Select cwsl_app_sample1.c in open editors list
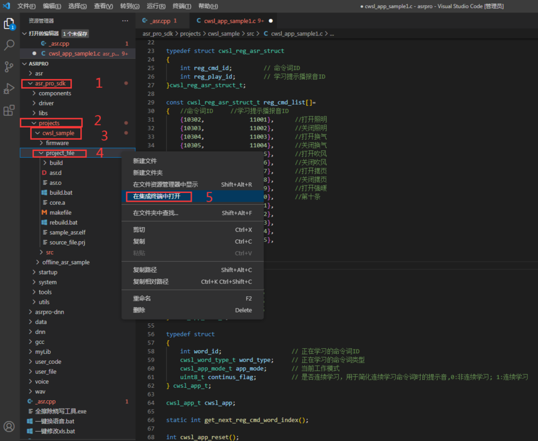 click(78, 53)
